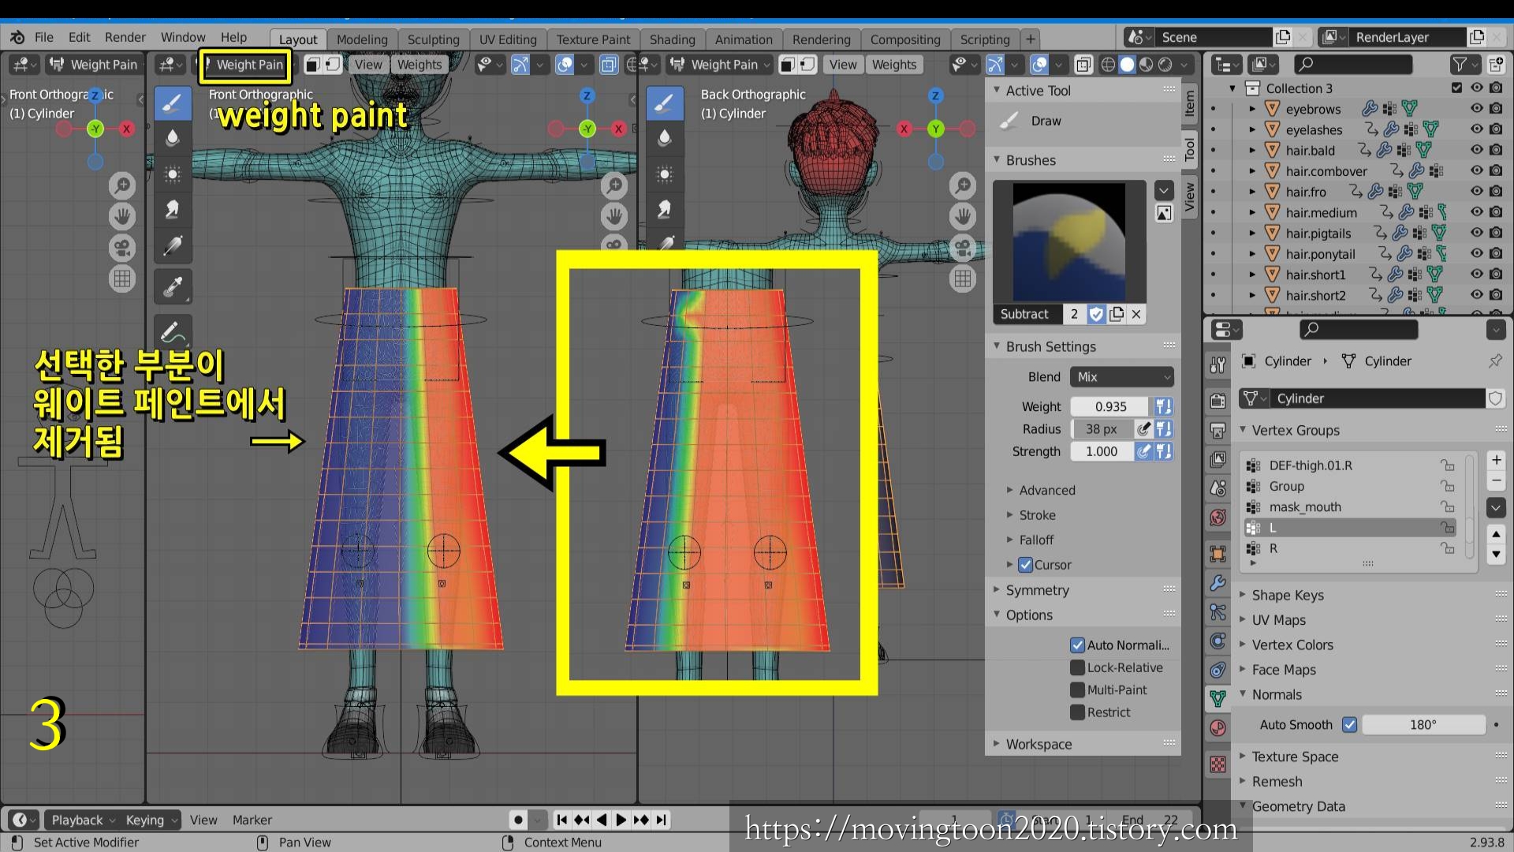
Task: Duplicate the Subtract brush datablock
Action: [x=1117, y=314]
